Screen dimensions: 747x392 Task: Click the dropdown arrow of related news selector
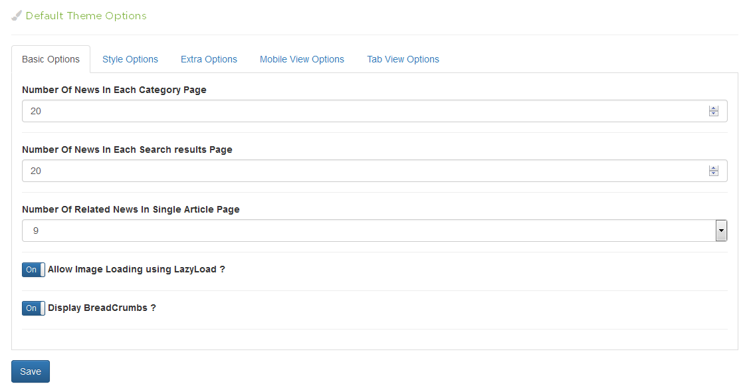pos(721,231)
